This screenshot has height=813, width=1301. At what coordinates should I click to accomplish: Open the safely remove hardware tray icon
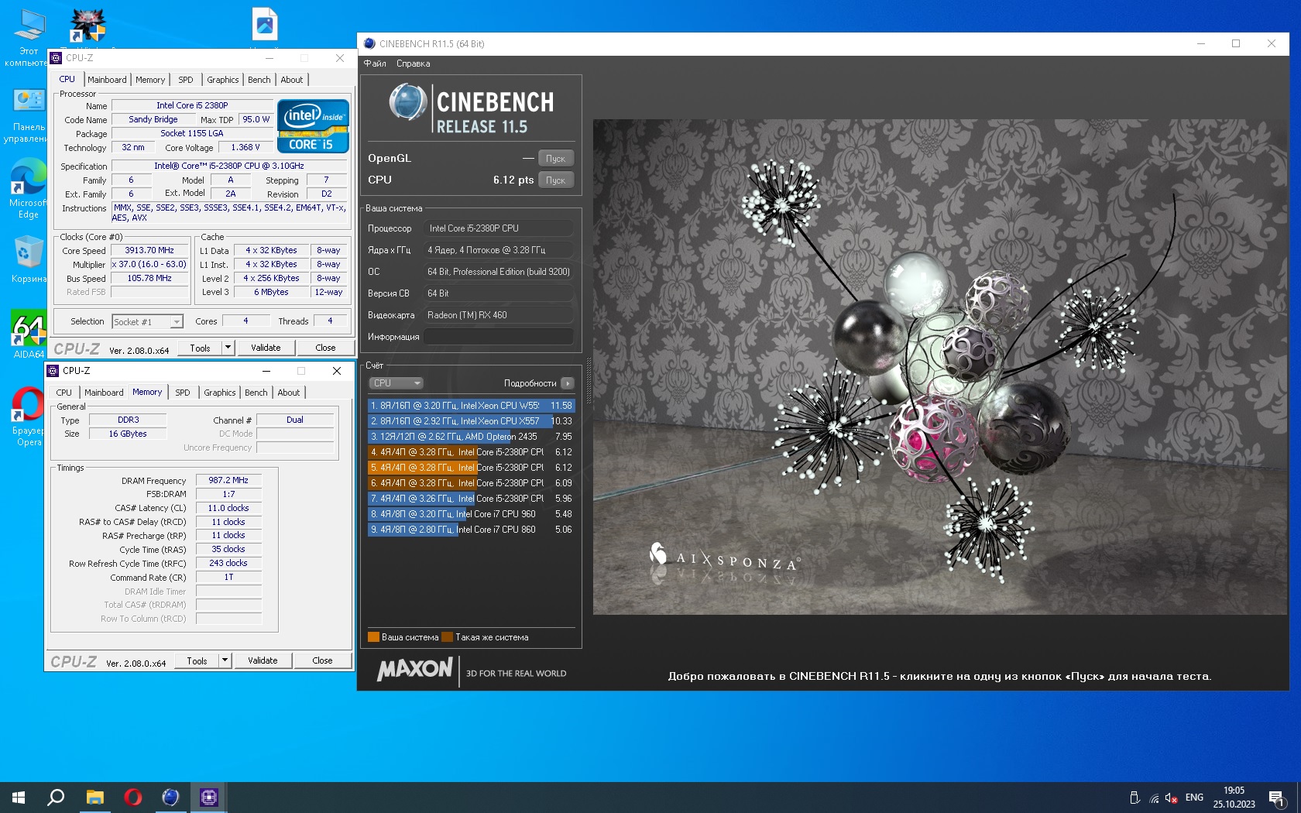(x=1135, y=798)
